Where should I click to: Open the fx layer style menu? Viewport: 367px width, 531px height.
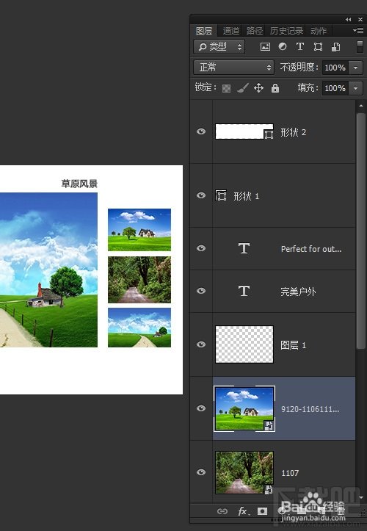tap(243, 511)
